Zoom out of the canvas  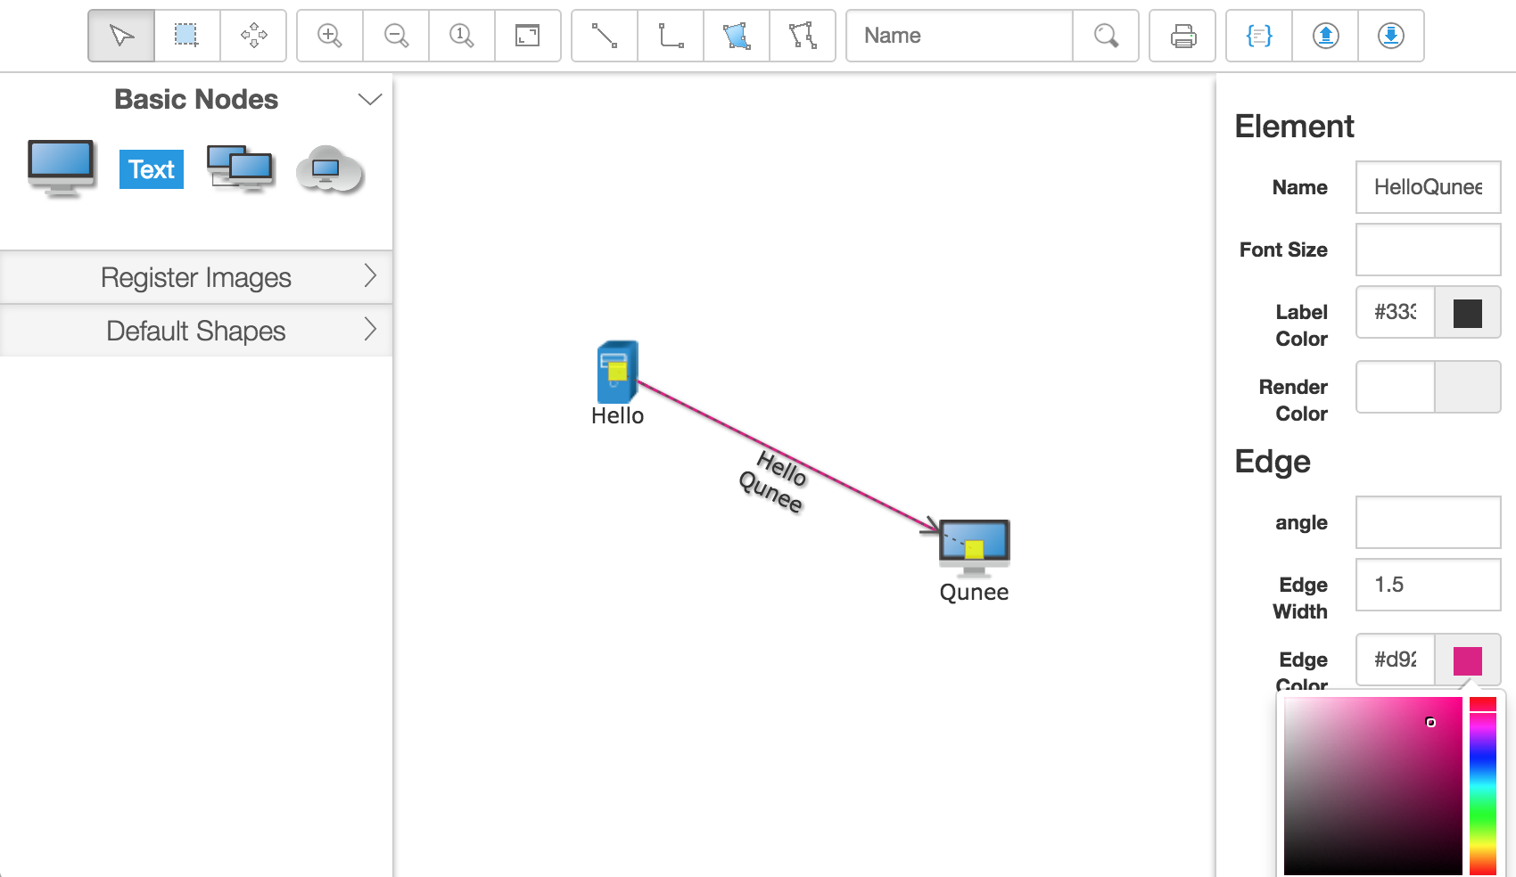tap(396, 36)
